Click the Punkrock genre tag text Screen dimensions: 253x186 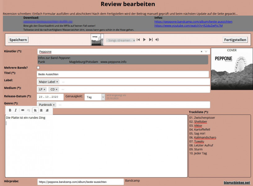[45, 105]
